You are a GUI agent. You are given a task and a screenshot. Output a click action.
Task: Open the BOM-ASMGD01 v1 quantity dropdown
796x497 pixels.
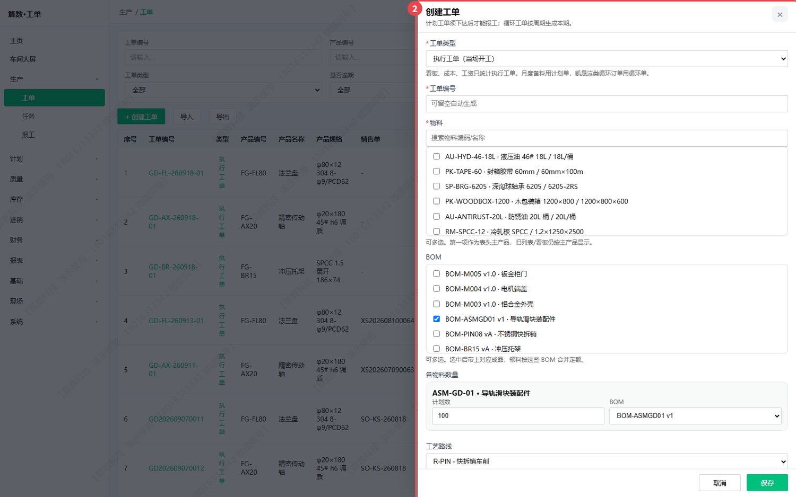point(696,416)
